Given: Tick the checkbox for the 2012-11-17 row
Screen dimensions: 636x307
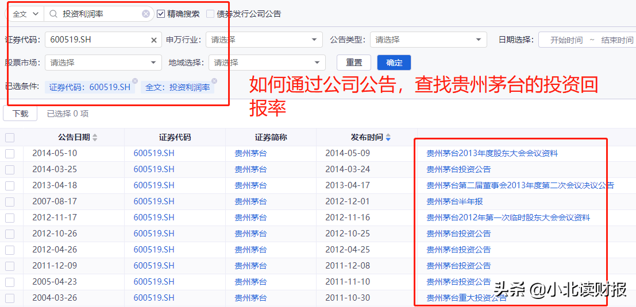Looking at the screenshot, I should coord(10,218).
